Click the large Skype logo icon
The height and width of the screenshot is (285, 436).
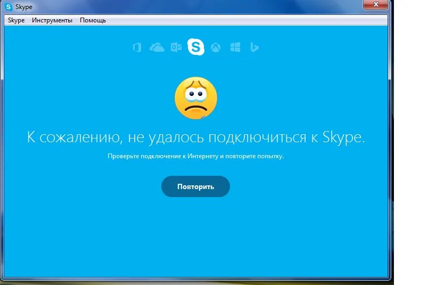(196, 47)
